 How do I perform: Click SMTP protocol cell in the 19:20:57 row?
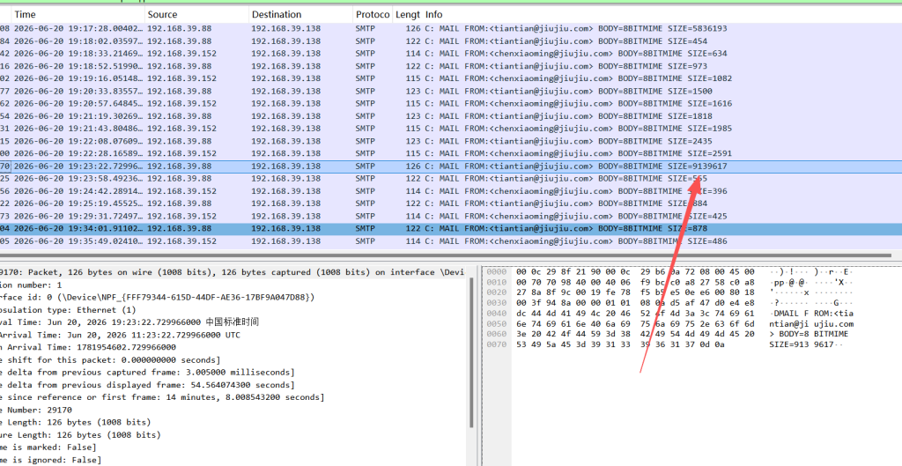coord(366,104)
